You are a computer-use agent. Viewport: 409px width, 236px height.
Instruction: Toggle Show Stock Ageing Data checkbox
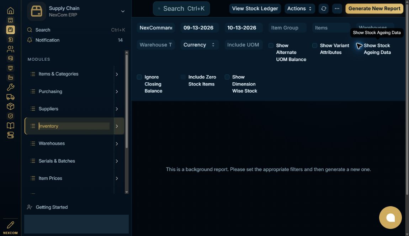[358, 45]
